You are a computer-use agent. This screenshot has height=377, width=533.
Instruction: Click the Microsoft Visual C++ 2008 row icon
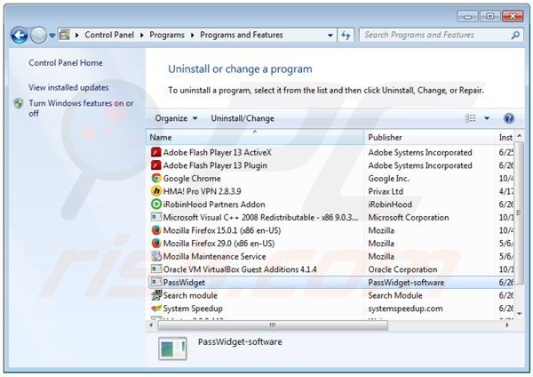(x=156, y=217)
